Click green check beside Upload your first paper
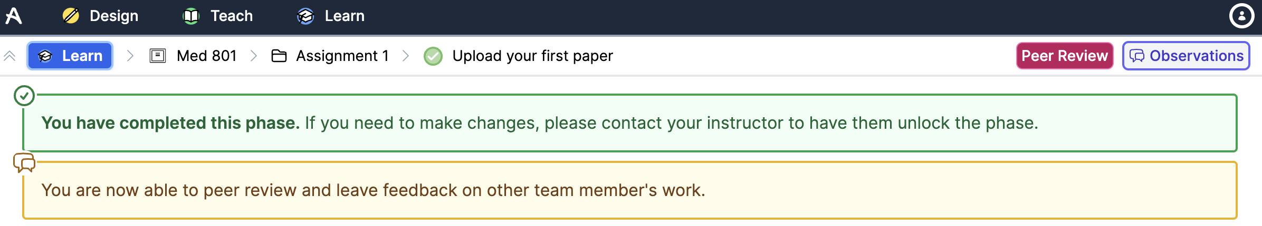1262x226 pixels. [433, 56]
